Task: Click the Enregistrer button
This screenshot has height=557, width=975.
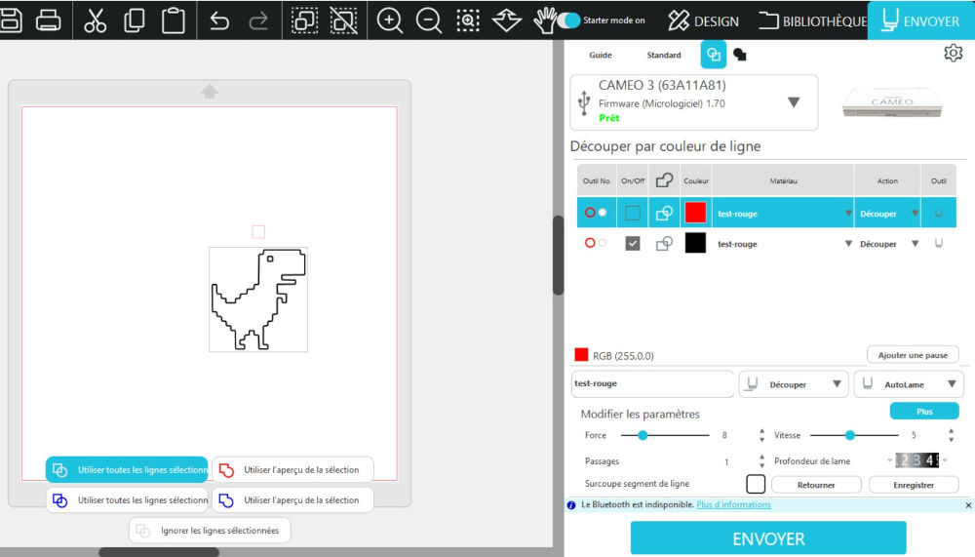Action: (914, 485)
